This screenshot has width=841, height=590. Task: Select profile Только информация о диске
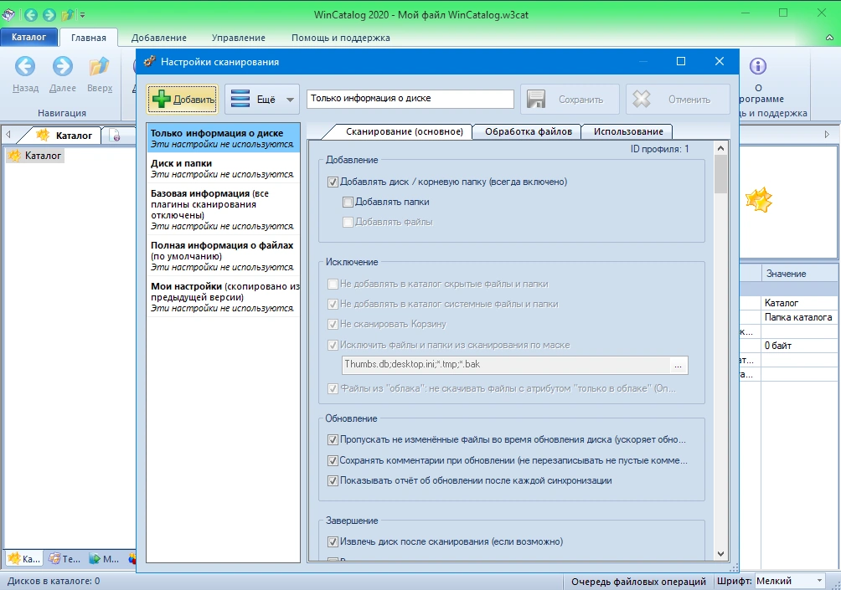click(x=223, y=138)
